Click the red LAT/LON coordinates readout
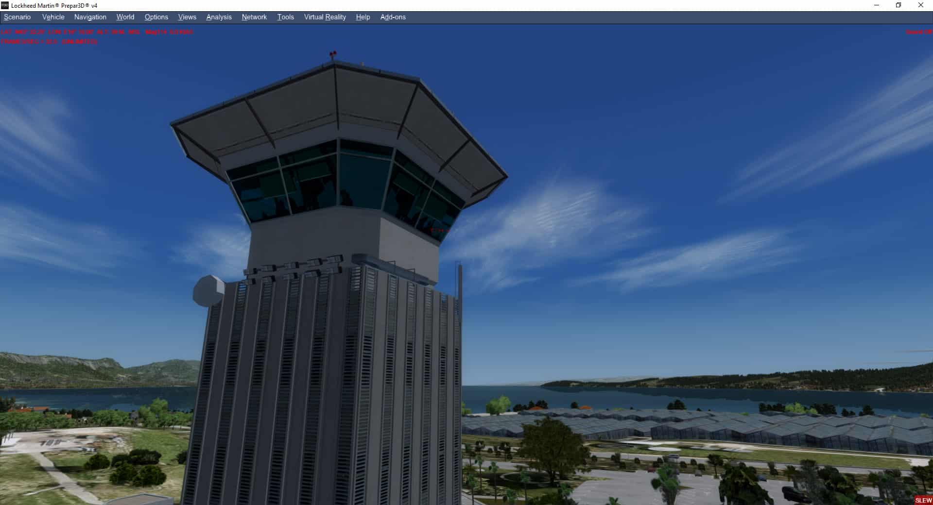The width and height of the screenshot is (933, 505). tap(97, 32)
